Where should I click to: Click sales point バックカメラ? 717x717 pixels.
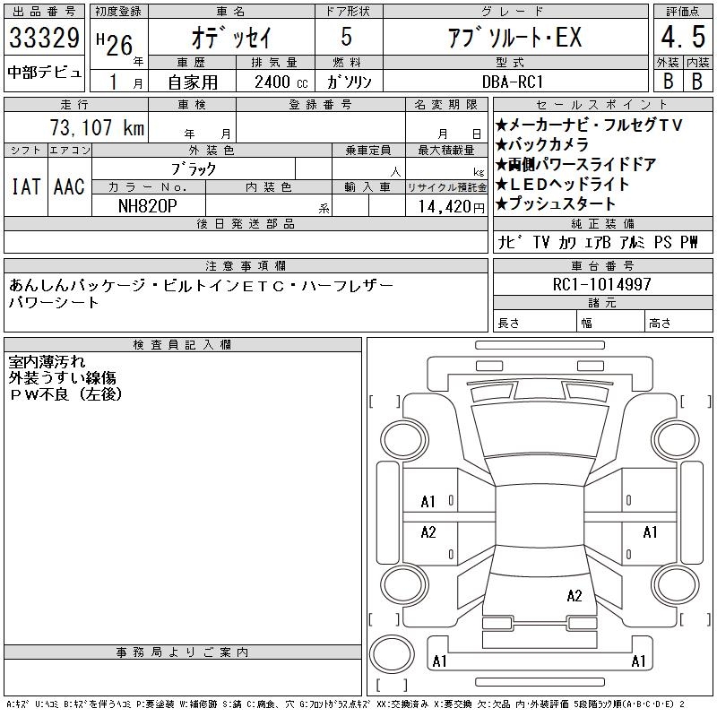coord(542,144)
